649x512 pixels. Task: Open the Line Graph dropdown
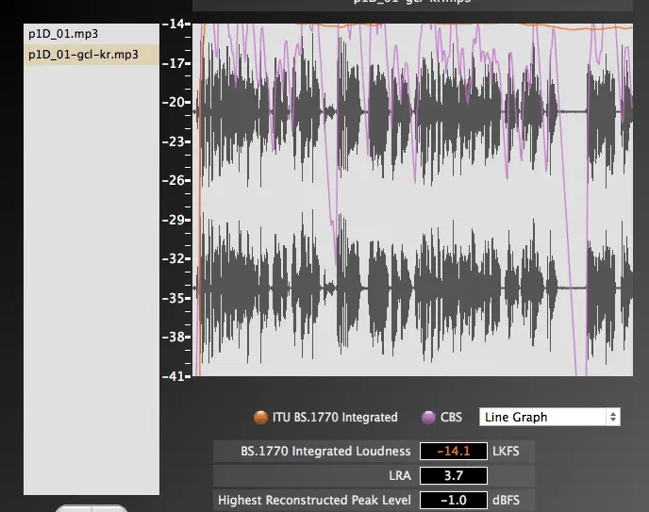coord(542,417)
